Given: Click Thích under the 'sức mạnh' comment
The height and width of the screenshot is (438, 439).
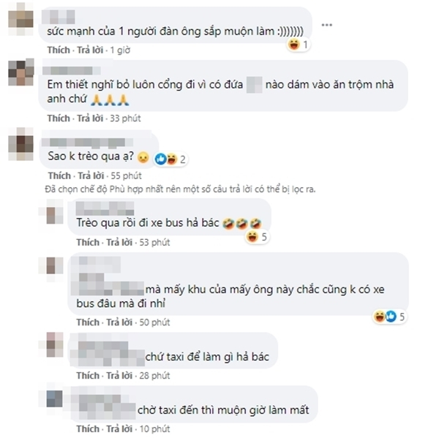Looking at the screenshot, I should click(x=59, y=50).
